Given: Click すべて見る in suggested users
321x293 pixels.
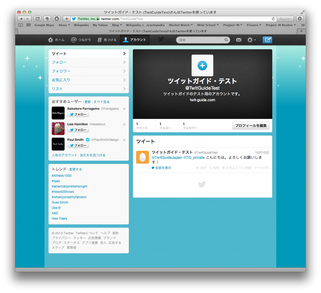Looking at the screenshot, I should pos(102,102).
